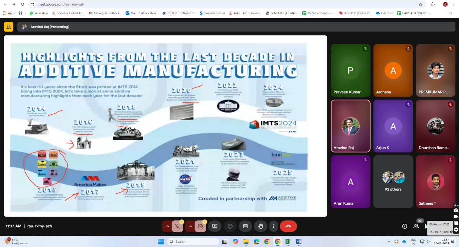Open the Chrome profile avatar
This screenshot has height=247, width=459.
445,4
